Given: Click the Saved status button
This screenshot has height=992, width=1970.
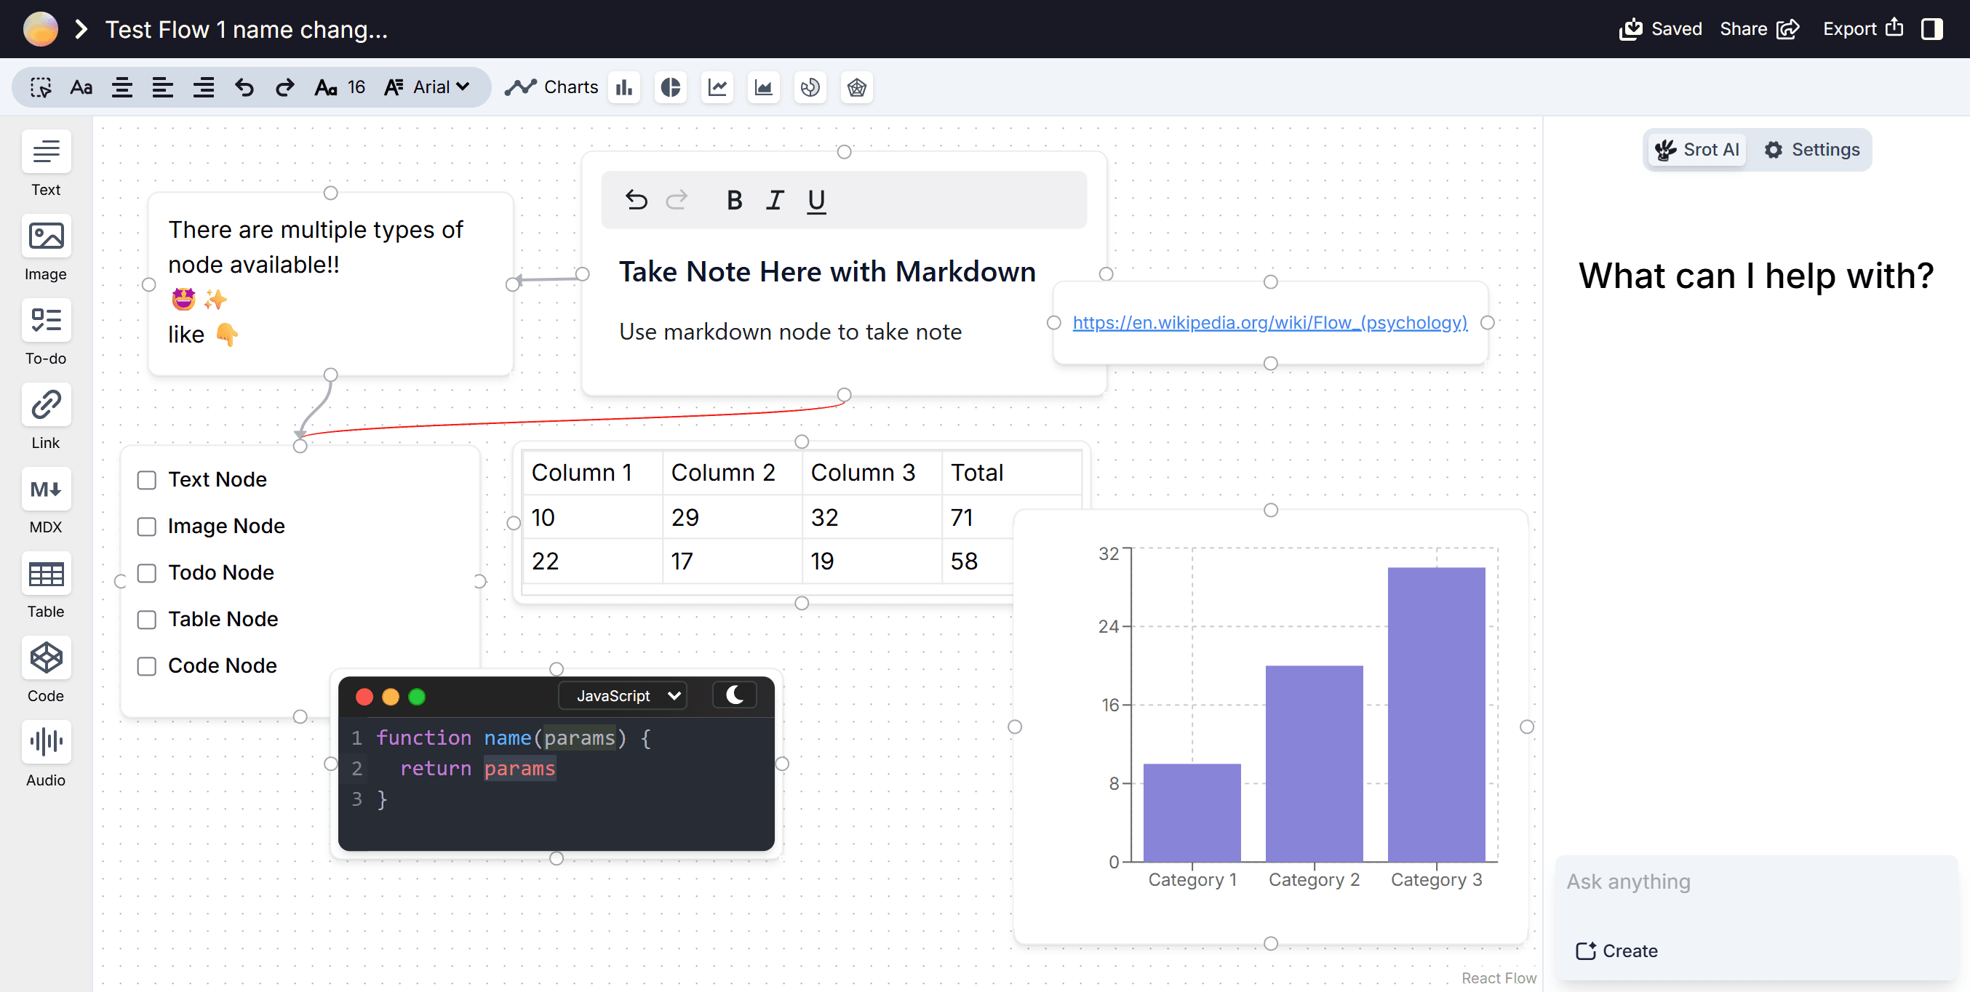Looking at the screenshot, I should pos(1660,29).
